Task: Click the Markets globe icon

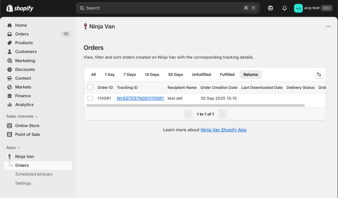Action: pos(9,87)
